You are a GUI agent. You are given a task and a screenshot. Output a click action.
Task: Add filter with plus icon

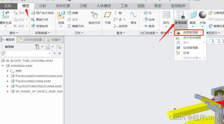point(59,53)
